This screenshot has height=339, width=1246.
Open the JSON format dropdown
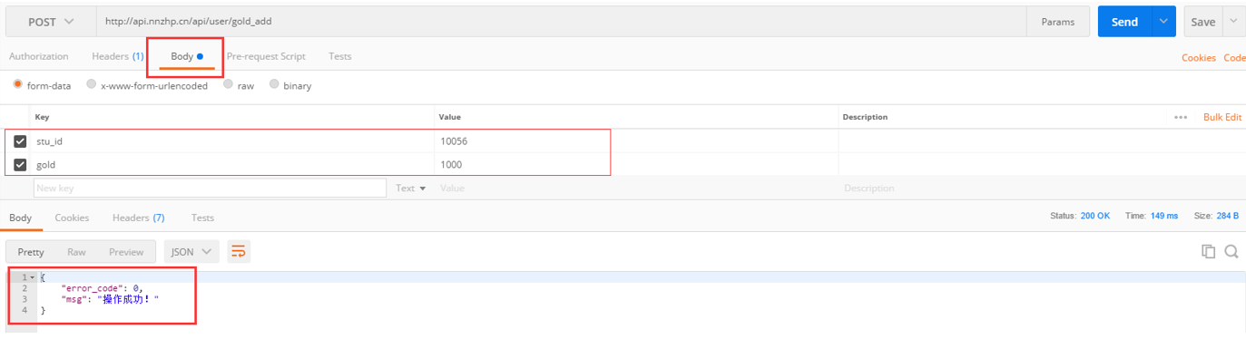191,251
